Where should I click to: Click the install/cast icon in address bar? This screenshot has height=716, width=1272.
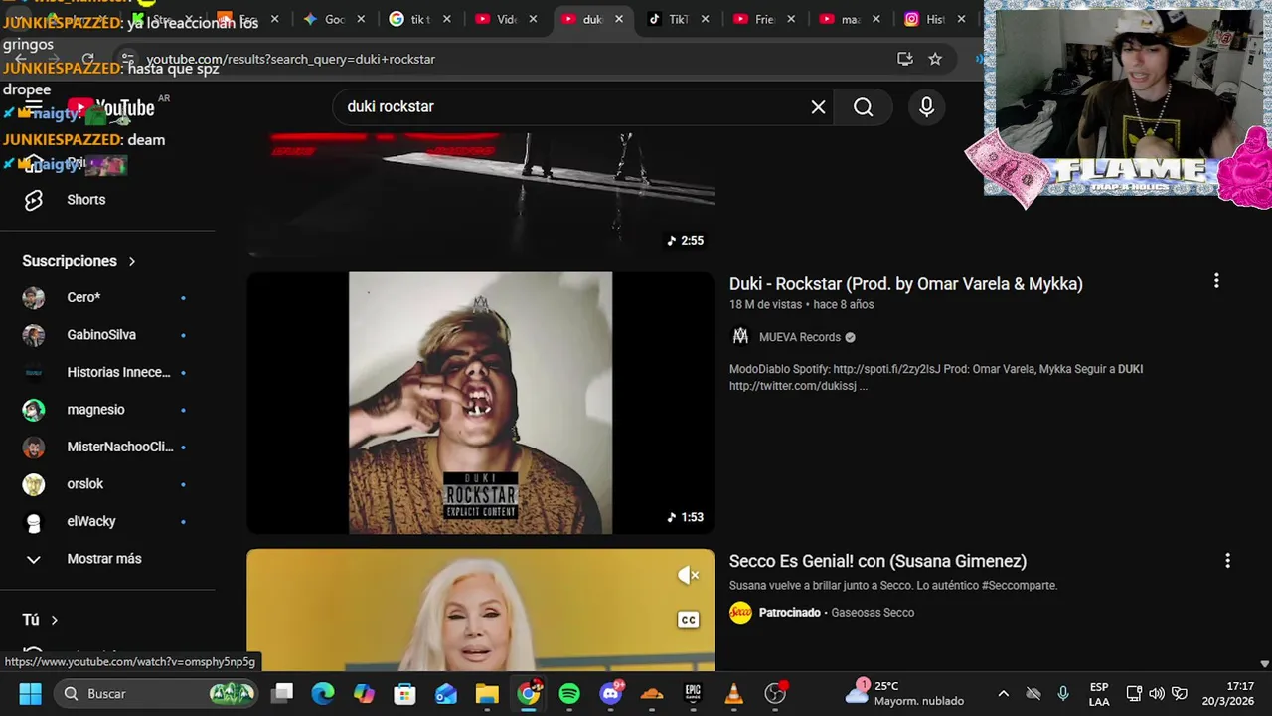tap(904, 59)
